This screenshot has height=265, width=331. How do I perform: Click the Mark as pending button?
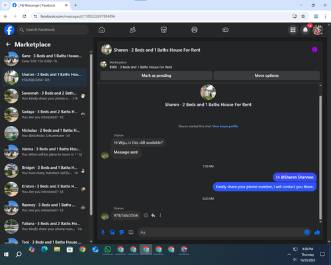[156, 76]
